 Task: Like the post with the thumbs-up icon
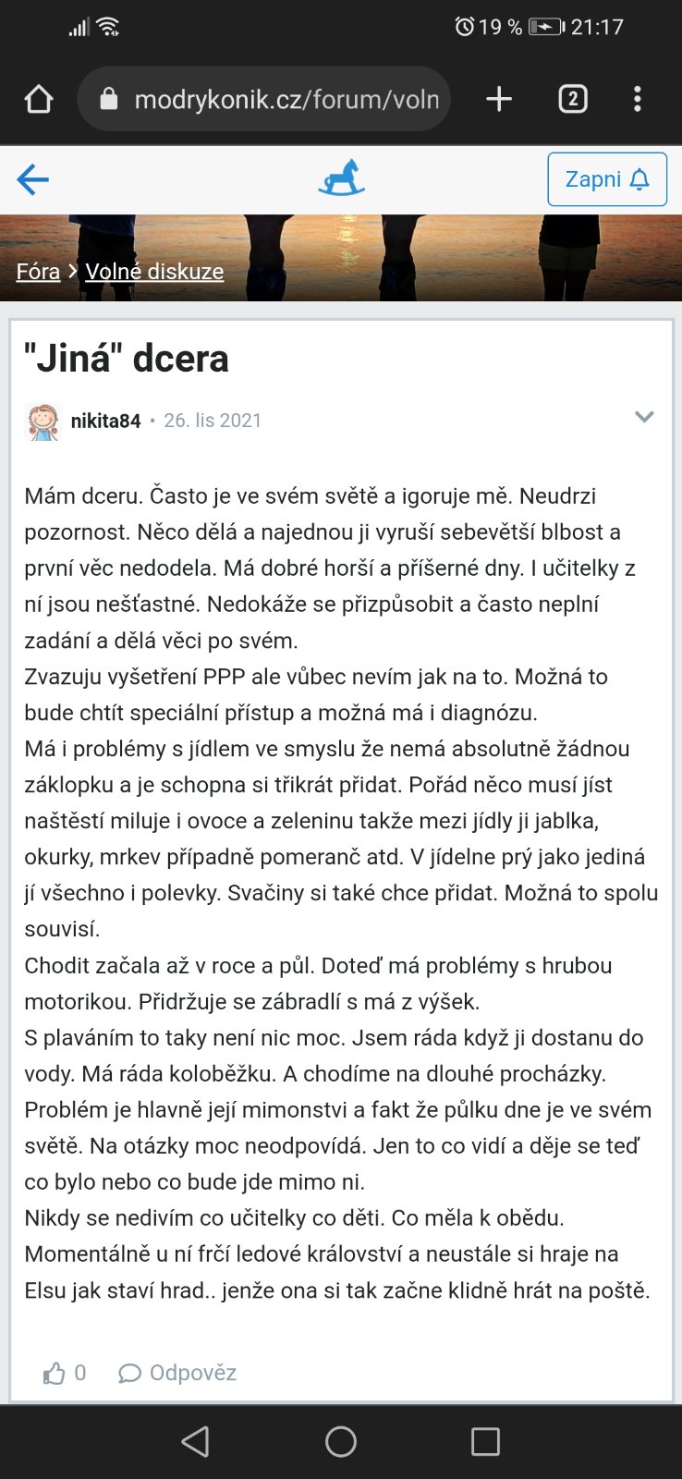coord(55,1374)
